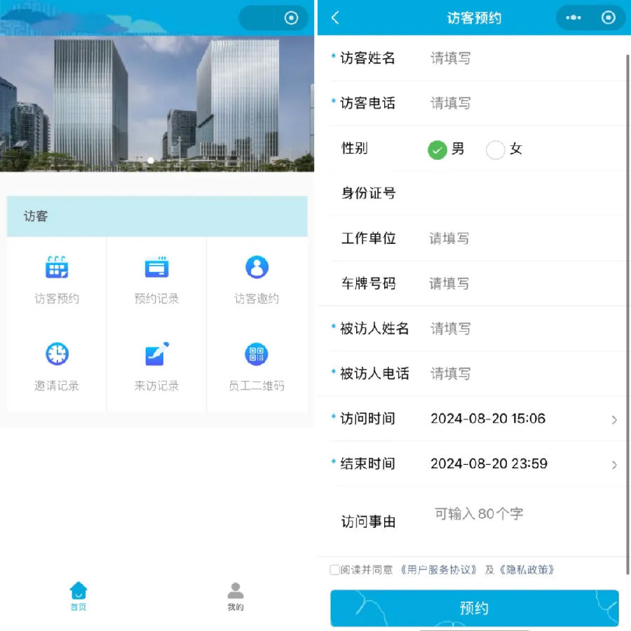Switch to the 我的 tab
This screenshot has width=631, height=631.
236,595
